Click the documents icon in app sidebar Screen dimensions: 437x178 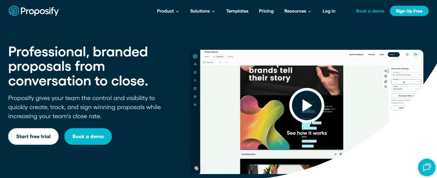195,72
